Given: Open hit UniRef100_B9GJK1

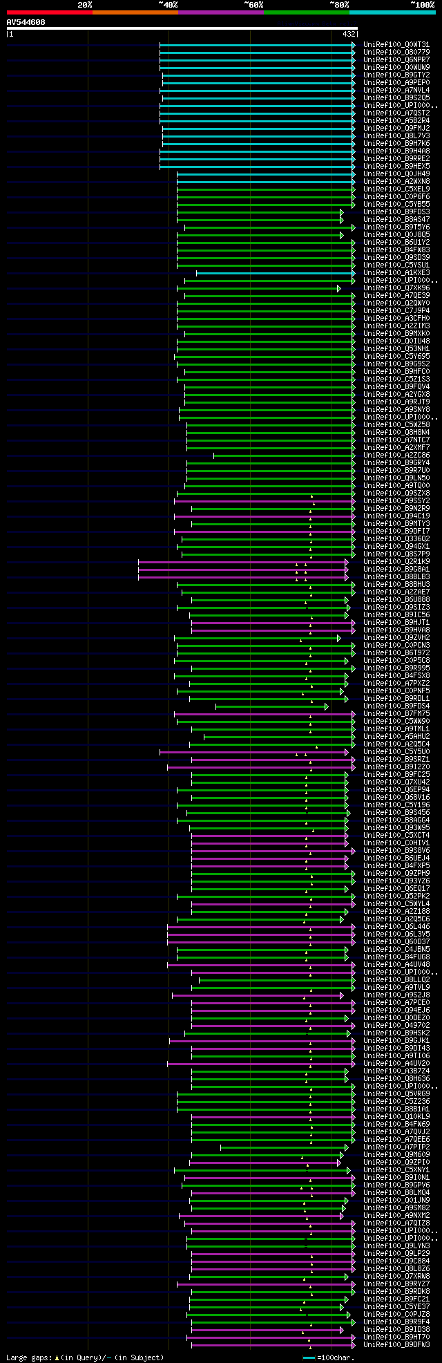Looking at the screenshot, I should coord(396,1041).
